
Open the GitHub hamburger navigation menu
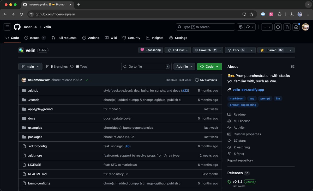7,27
